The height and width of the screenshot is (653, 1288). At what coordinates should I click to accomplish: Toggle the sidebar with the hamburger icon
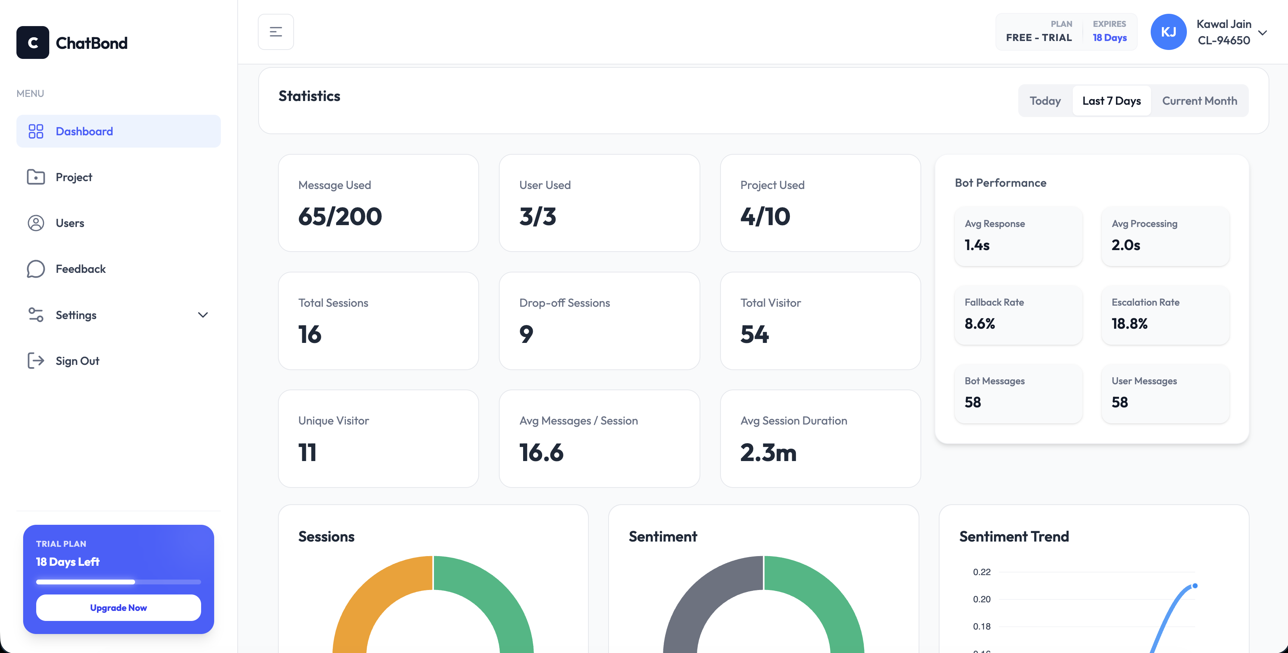pyautogui.click(x=275, y=31)
